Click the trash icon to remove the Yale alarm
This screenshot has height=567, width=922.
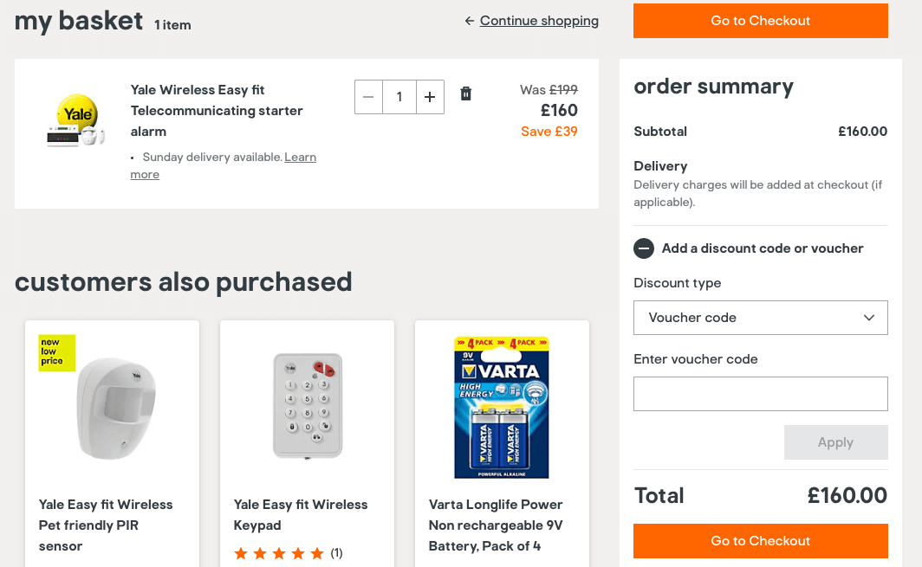coord(465,93)
